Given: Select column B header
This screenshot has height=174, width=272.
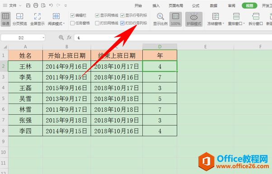Looking at the screenshot, I should click(x=66, y=47).
